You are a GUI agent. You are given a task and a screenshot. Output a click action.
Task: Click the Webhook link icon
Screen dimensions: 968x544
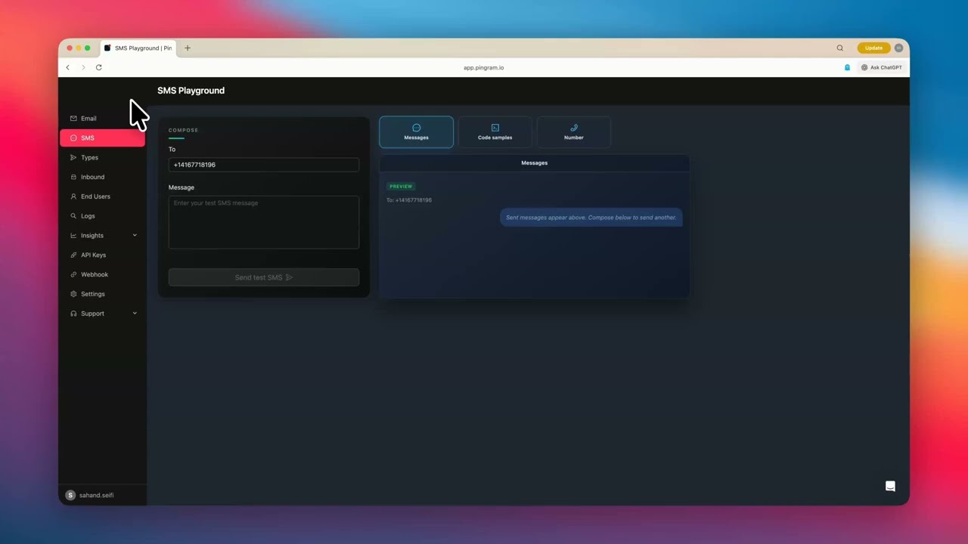tap(73, 275)
